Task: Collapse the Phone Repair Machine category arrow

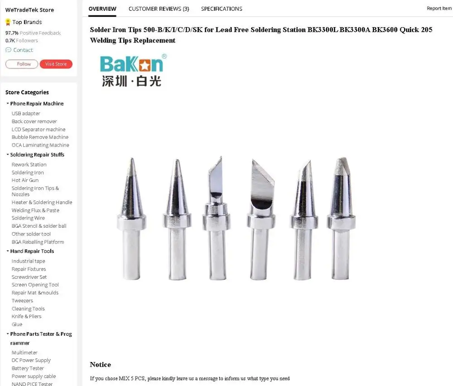Action: point(8,103)
